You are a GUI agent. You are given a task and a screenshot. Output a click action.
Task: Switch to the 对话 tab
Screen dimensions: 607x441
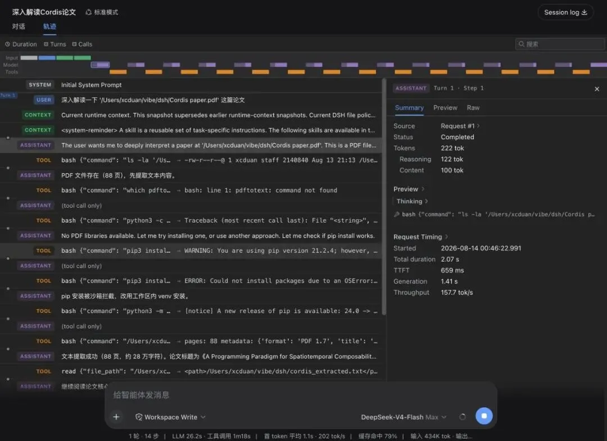pyautogui.click(x=19, y=26)
